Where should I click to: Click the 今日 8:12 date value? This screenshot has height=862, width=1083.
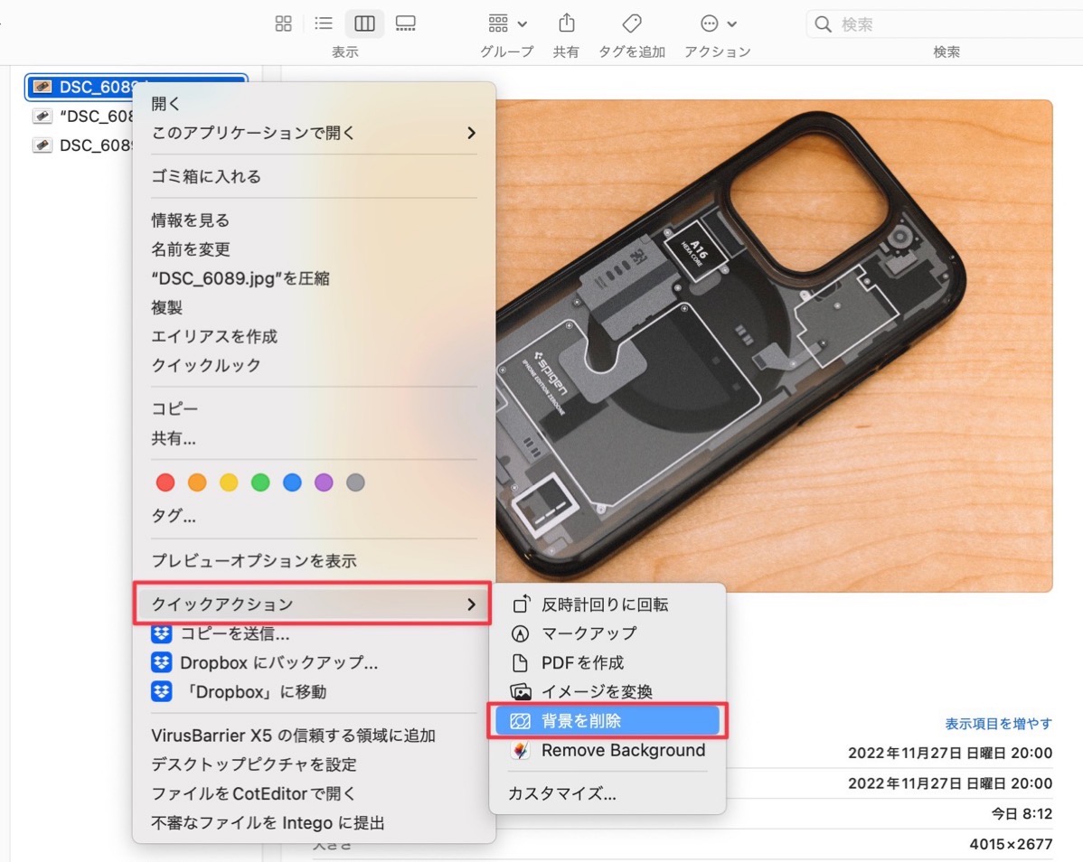pyautogui.click(x=1022, y=814)
